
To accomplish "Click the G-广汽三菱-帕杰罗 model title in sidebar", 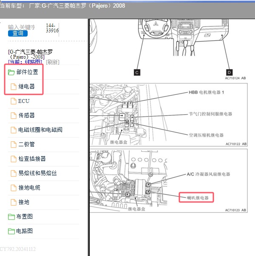I will (30, 54).
